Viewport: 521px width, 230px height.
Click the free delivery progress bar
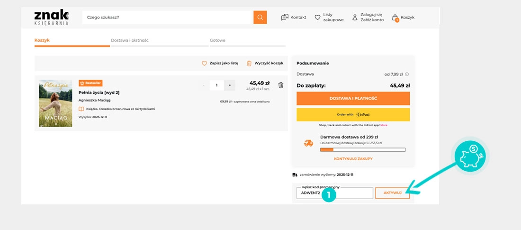363,150
